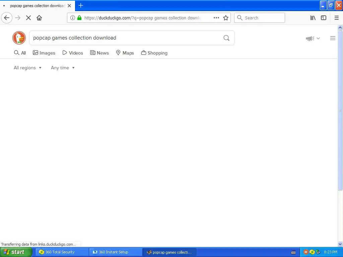Click the page scrollbar up arrow

coord(340,27)
